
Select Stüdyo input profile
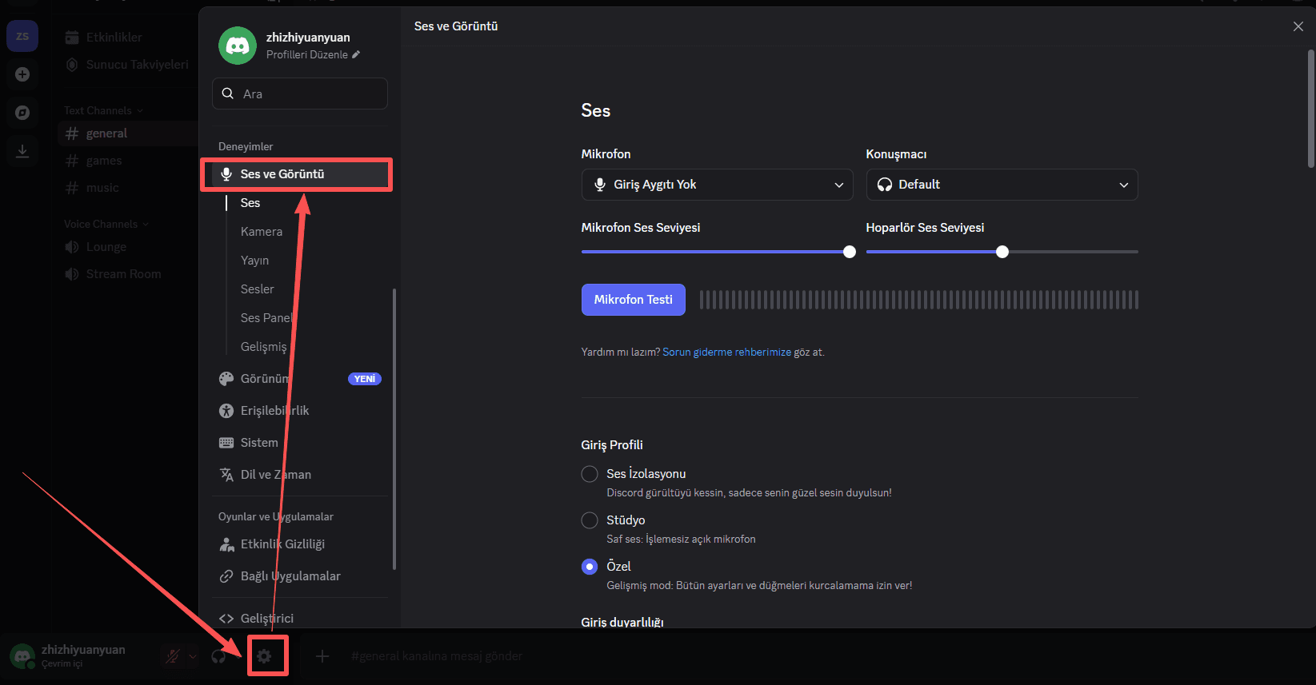pos(590,520)
